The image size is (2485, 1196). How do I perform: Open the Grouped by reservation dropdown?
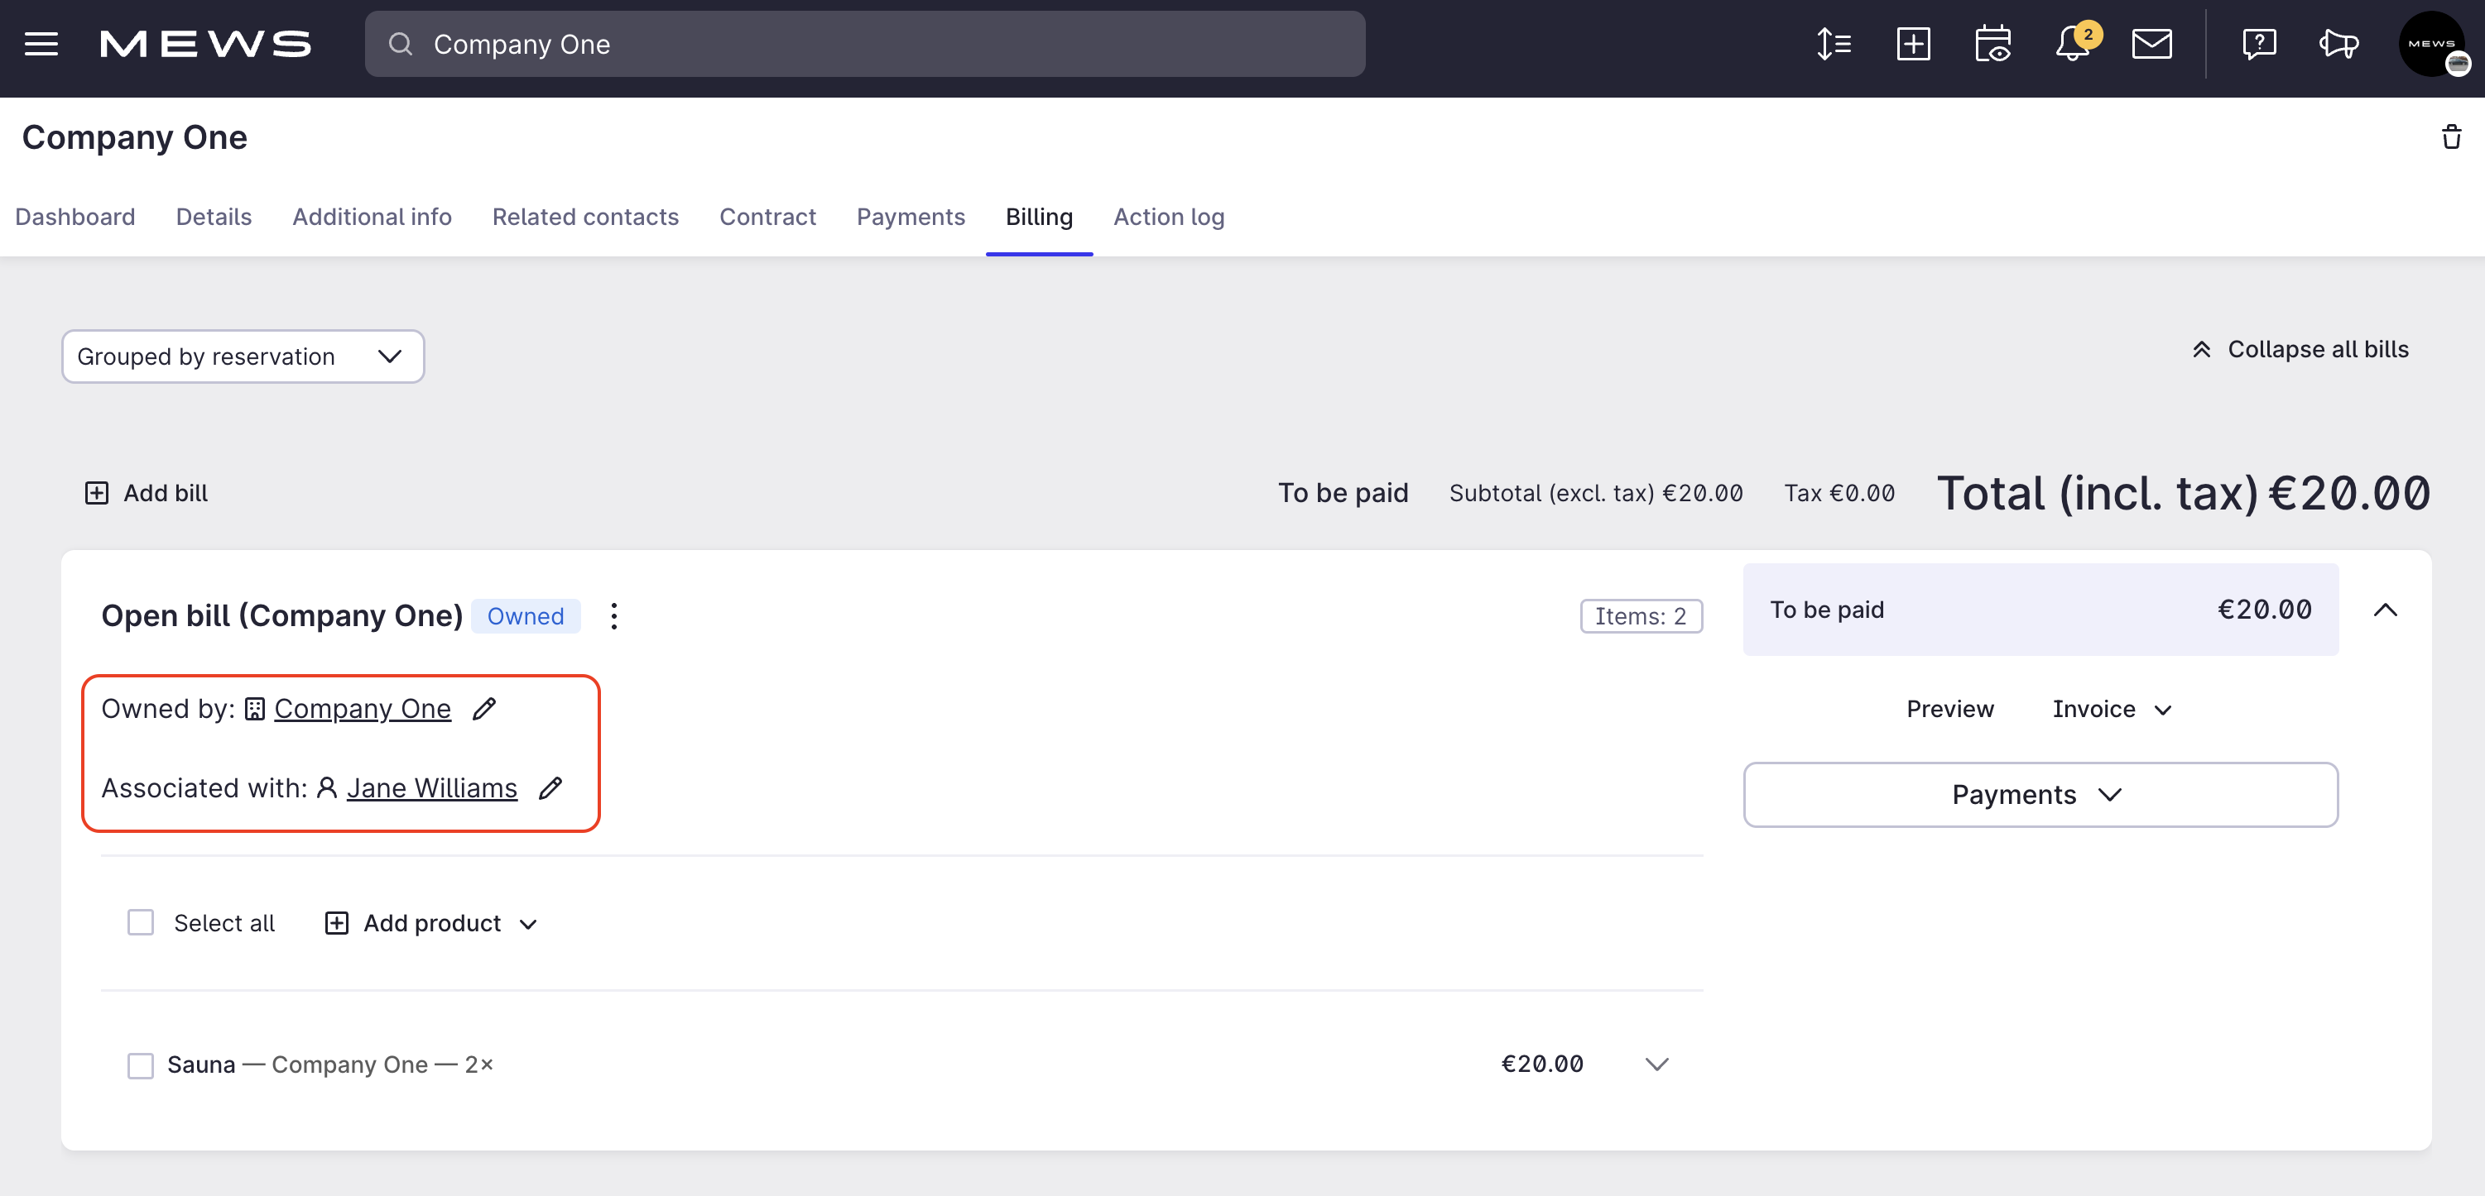(243, 356)
